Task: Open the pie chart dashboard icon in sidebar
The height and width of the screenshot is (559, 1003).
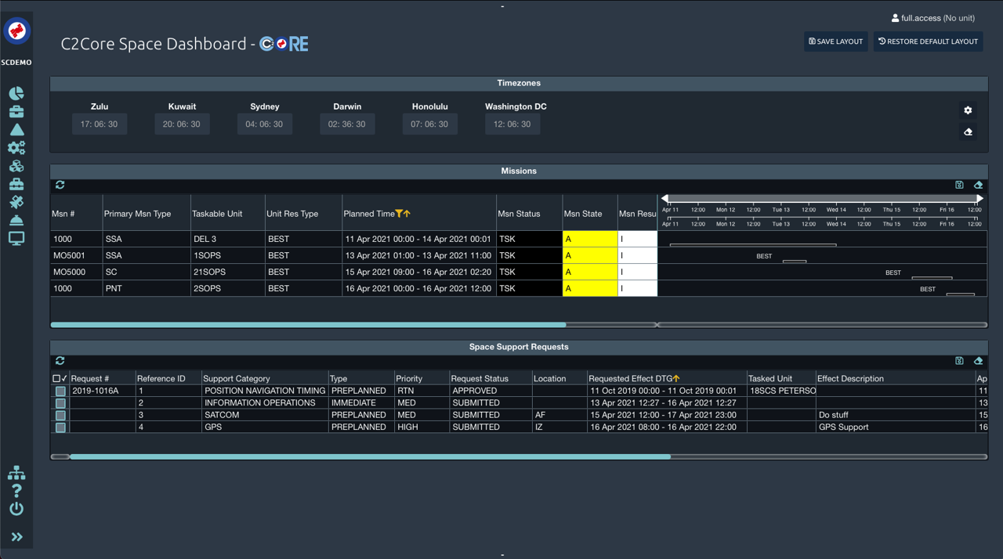Action: pyautogui.click(x=16, y=94)
